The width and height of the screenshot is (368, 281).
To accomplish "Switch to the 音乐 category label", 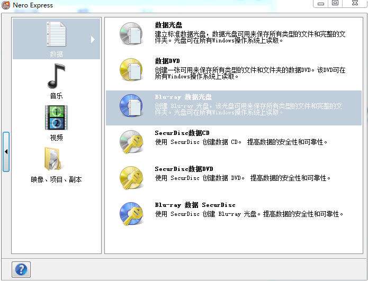I will point(56,96).
